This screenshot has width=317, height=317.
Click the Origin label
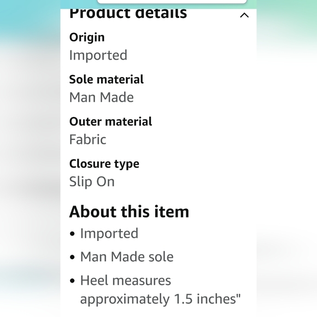pos(87,38)
